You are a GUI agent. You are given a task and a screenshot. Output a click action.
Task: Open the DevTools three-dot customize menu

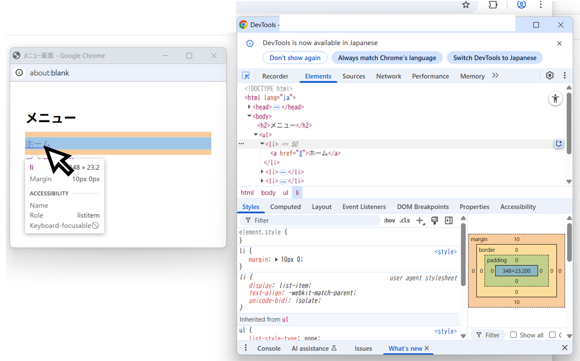[x=565, y=75]
